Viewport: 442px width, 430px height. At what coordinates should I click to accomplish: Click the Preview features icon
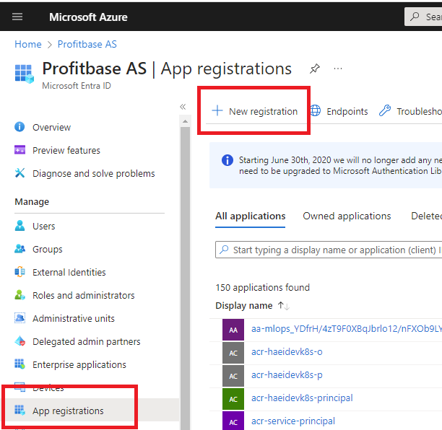19,150
